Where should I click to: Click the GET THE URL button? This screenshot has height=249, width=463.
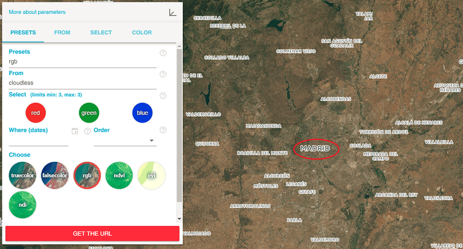[92, 233]
